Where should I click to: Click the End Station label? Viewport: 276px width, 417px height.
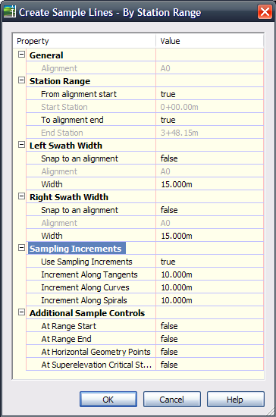[62, 133]
